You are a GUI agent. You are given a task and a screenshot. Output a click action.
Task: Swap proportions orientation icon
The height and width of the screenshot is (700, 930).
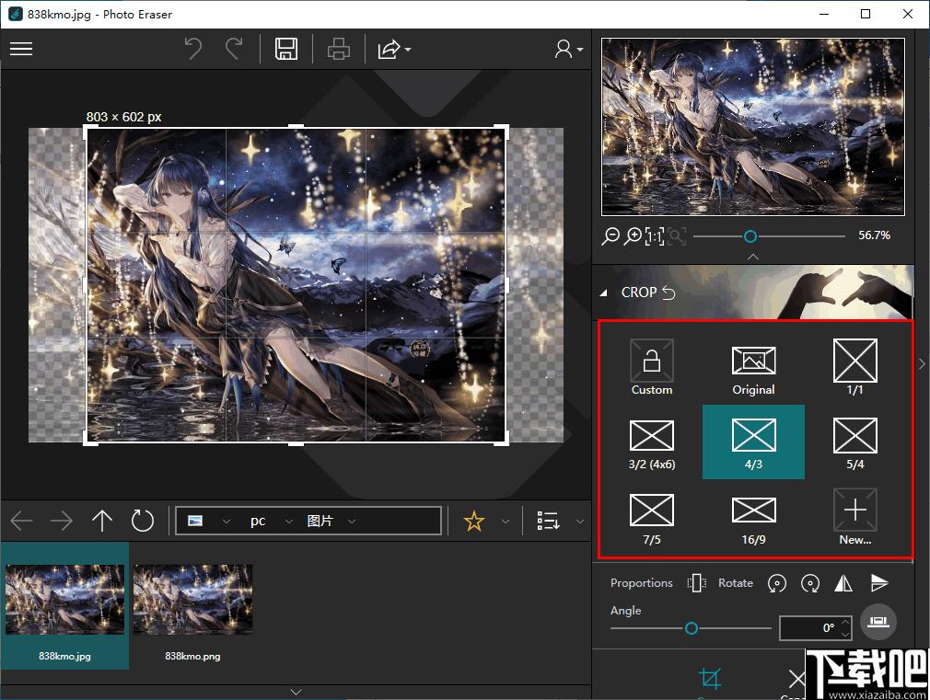coord(697,583)
